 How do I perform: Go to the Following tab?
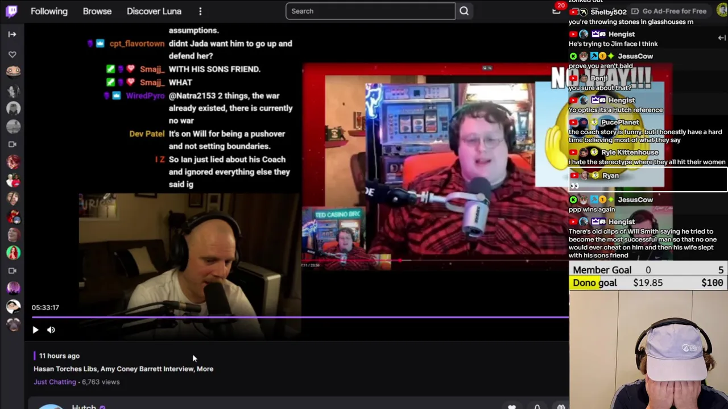coord(49,11)
